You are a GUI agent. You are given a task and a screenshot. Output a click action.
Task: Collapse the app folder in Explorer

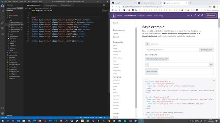click(11, 20)
